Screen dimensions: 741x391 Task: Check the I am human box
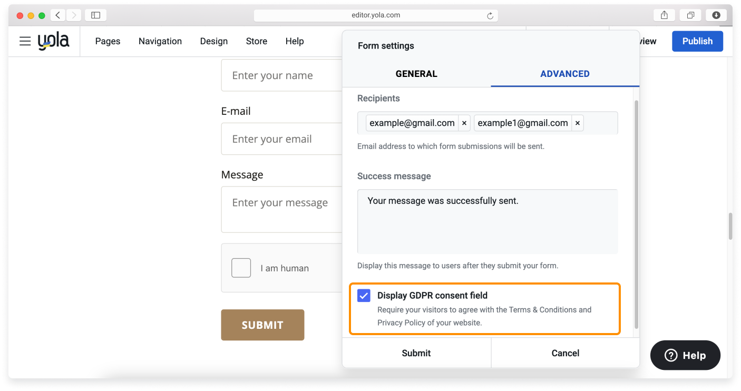coord(241,268)
